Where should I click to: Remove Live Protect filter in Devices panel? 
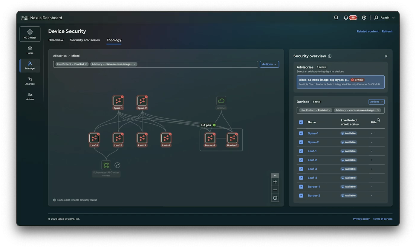coord(330,110)
